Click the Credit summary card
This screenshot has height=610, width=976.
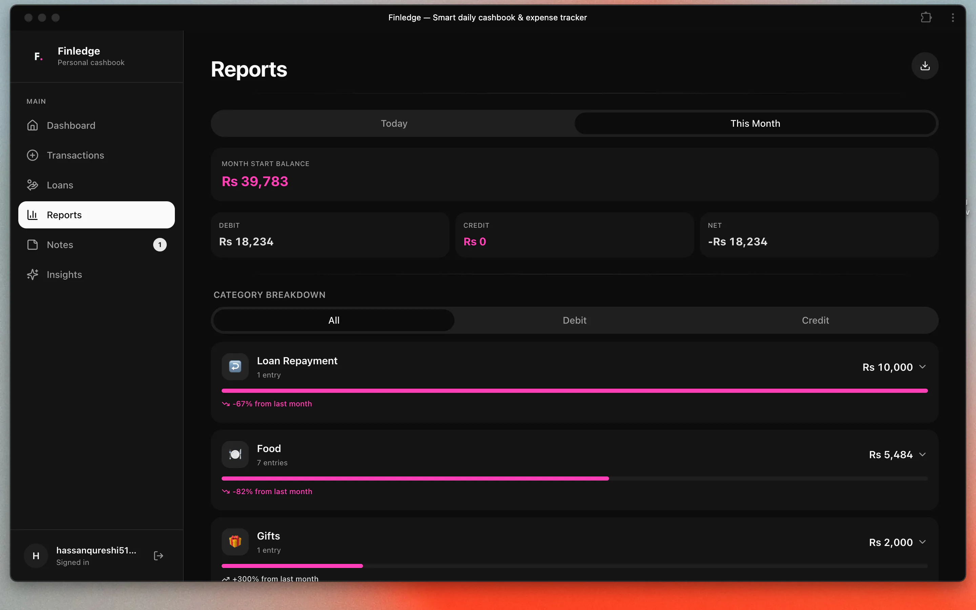point(574,235)
